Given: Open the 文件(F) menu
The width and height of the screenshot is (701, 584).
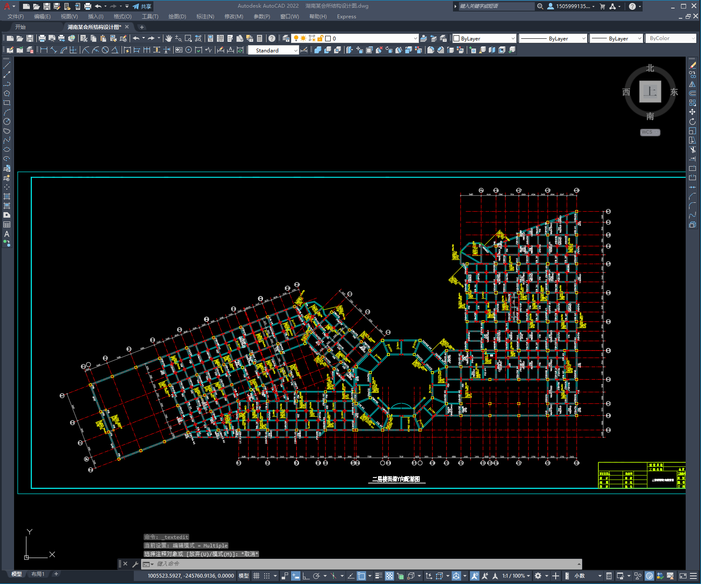Looking at the screenshot, I should click(16, 17).
